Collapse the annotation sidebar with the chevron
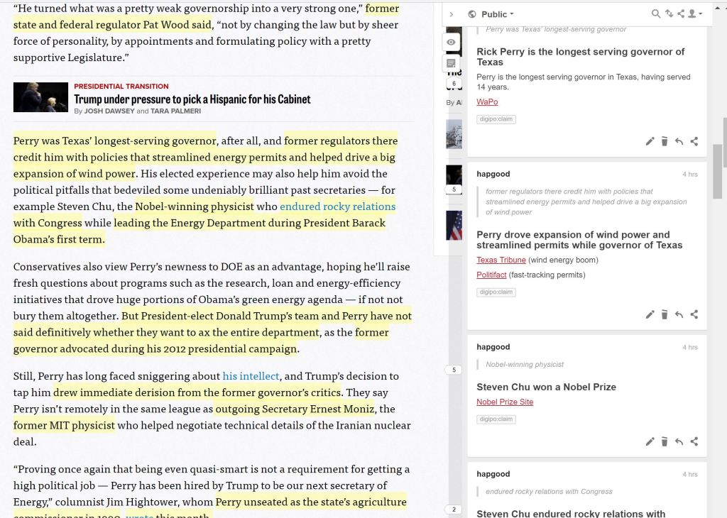727x518 pixels. tap(452, 14)
